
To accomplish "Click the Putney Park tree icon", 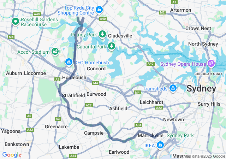I will 102,34.
